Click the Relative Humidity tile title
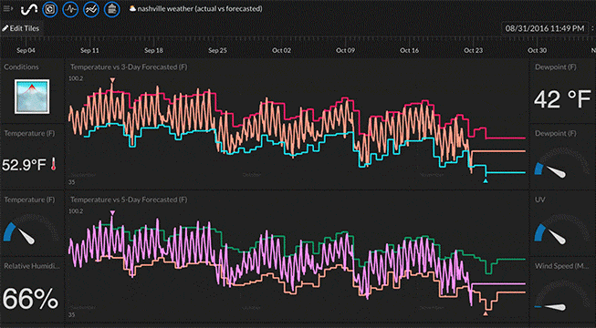Screen dimensions: 596x328 (x=32, y=266)
